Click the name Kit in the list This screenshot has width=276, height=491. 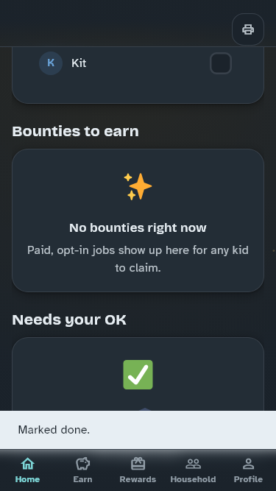click(x=79, y=63)
